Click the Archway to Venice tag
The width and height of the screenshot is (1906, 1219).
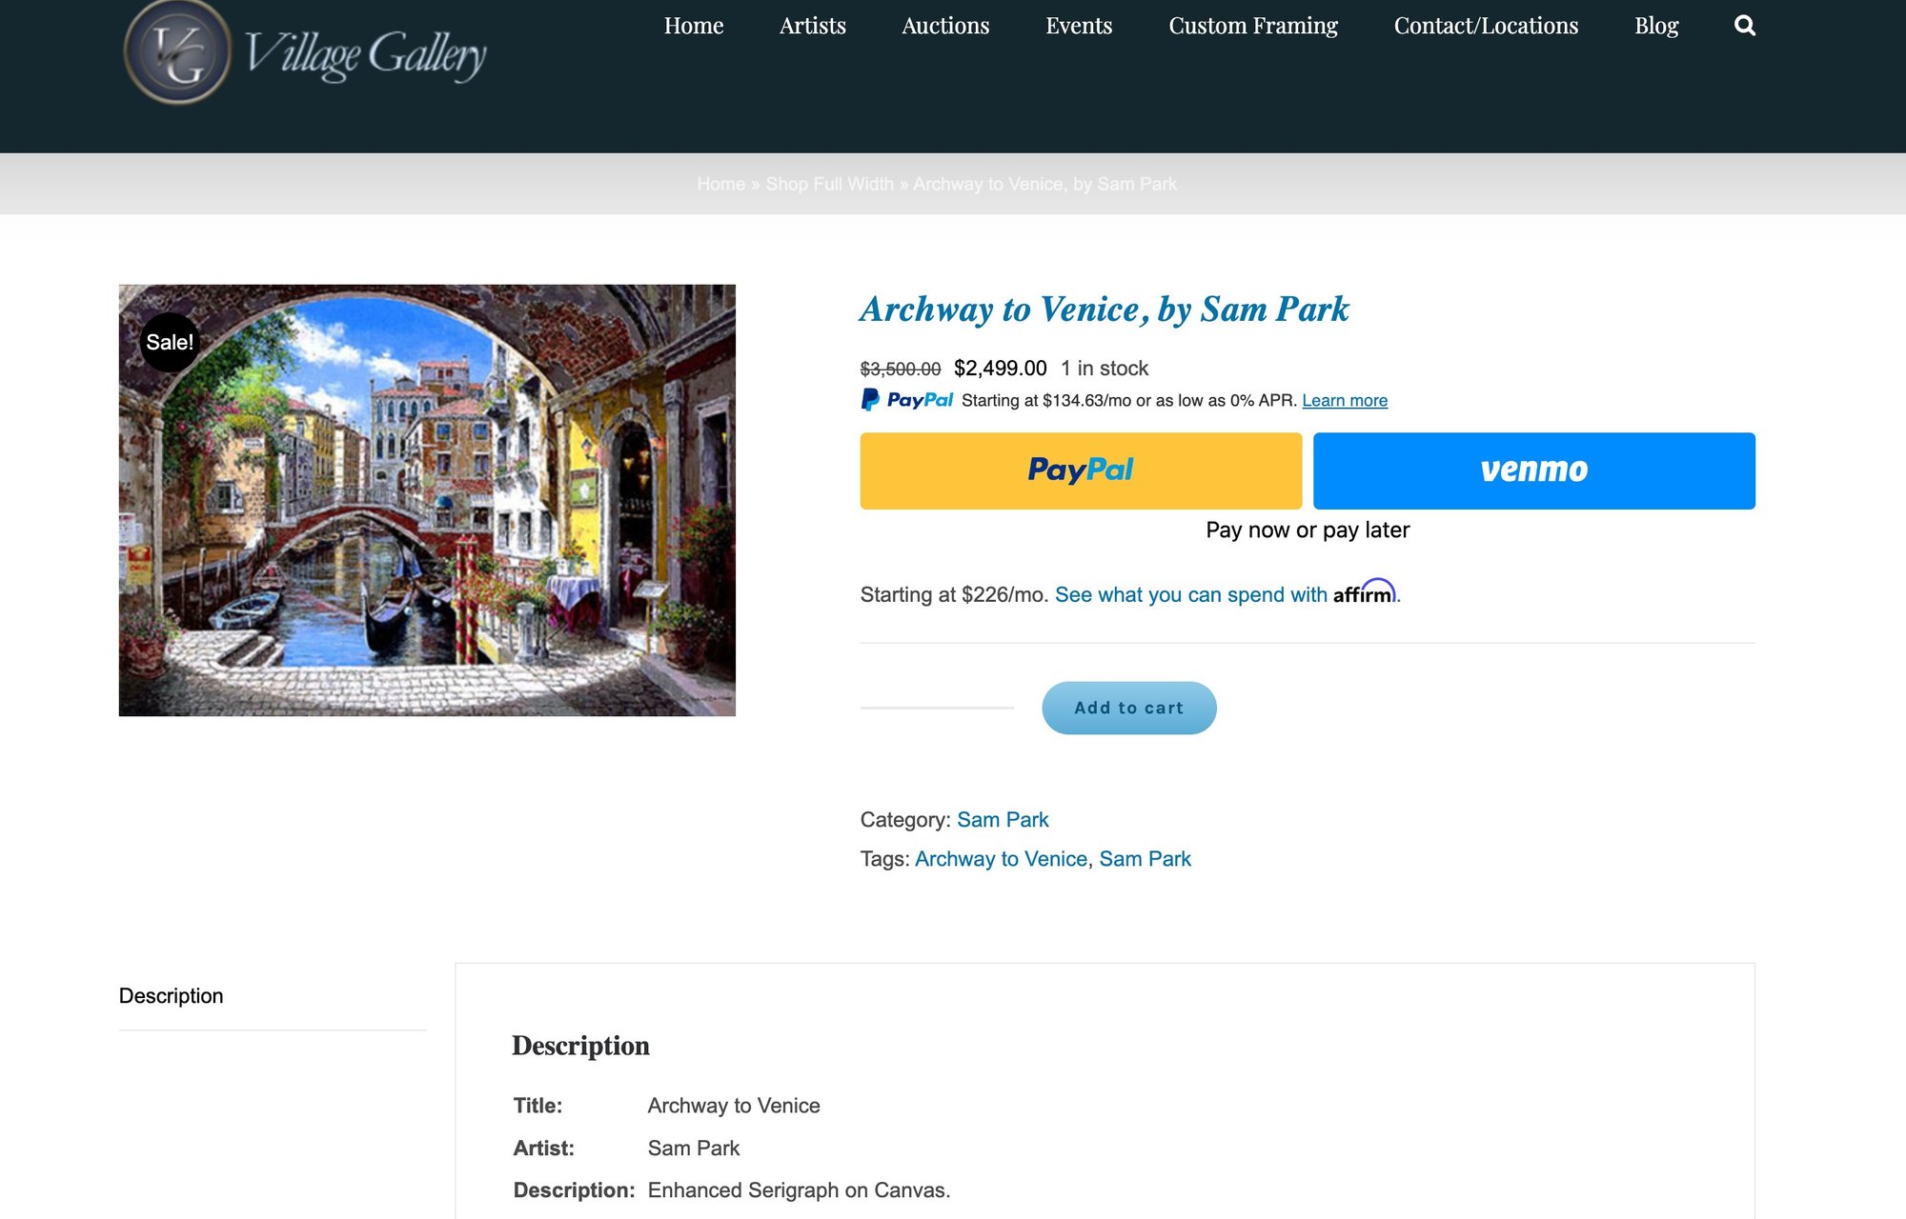click(1000, 859)
